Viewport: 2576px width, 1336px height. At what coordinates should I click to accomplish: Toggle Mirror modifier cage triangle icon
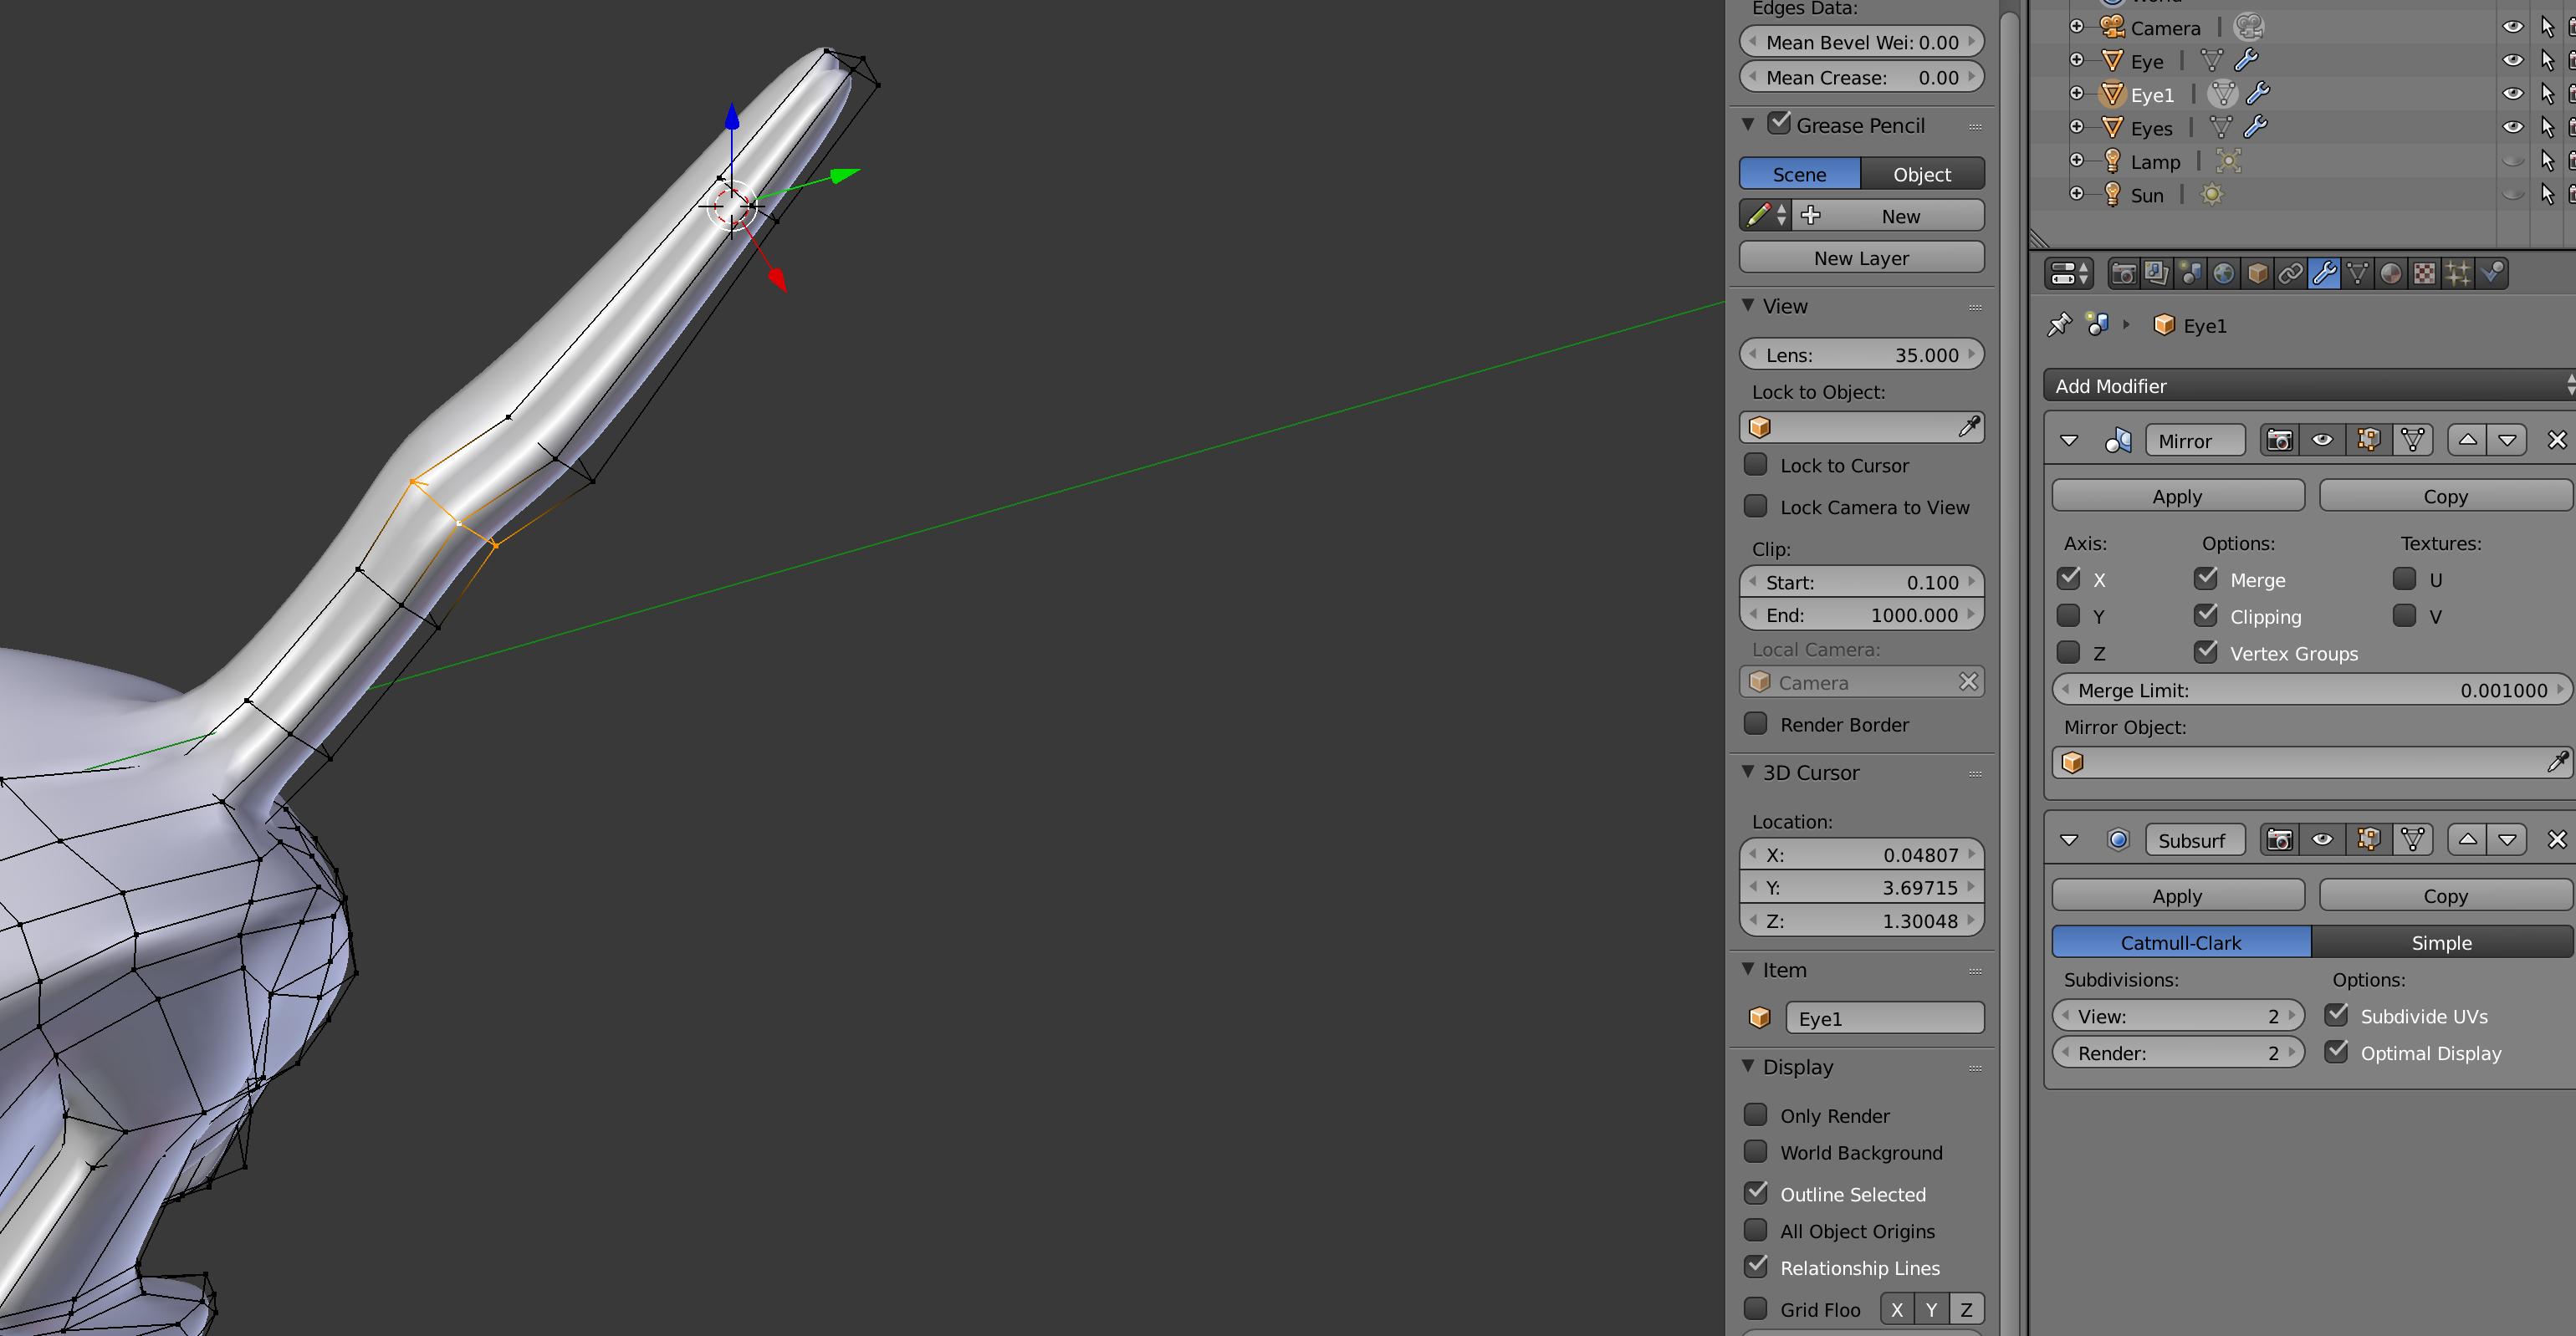coord(2412,440)
